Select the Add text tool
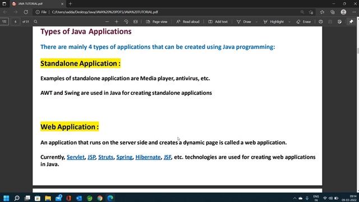 point(218,21)
